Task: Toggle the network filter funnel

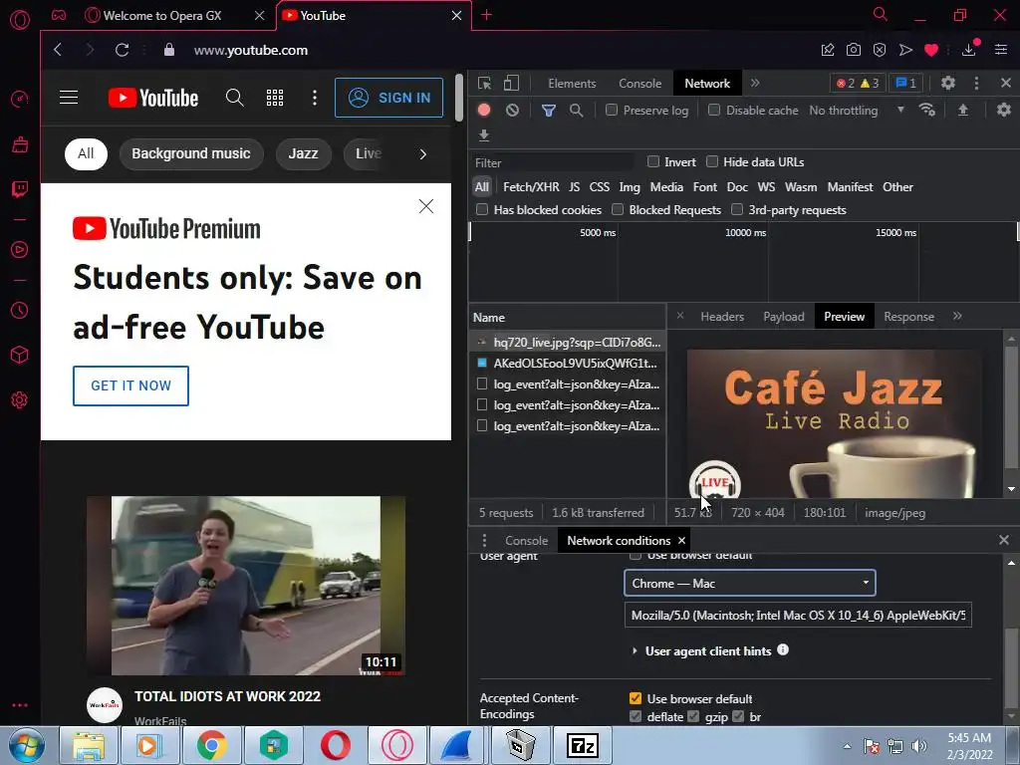Action: pos(549,111)
